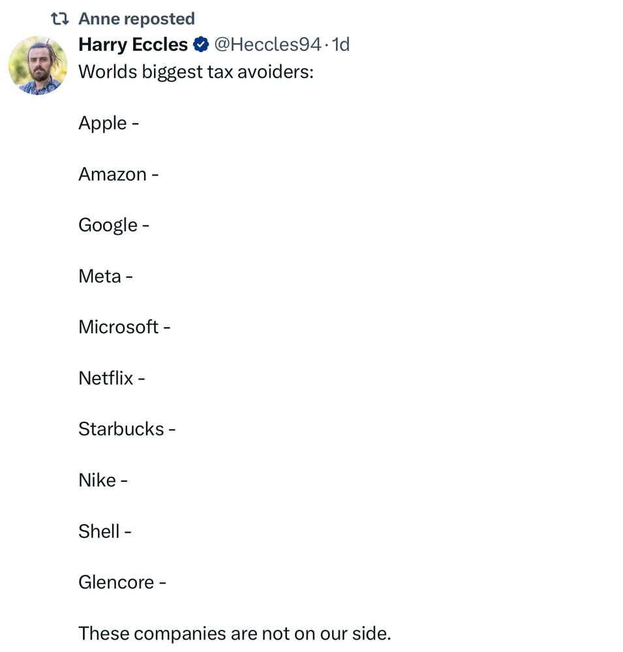Click the 1d timestamp
The image size is (623, 652).
341,44
